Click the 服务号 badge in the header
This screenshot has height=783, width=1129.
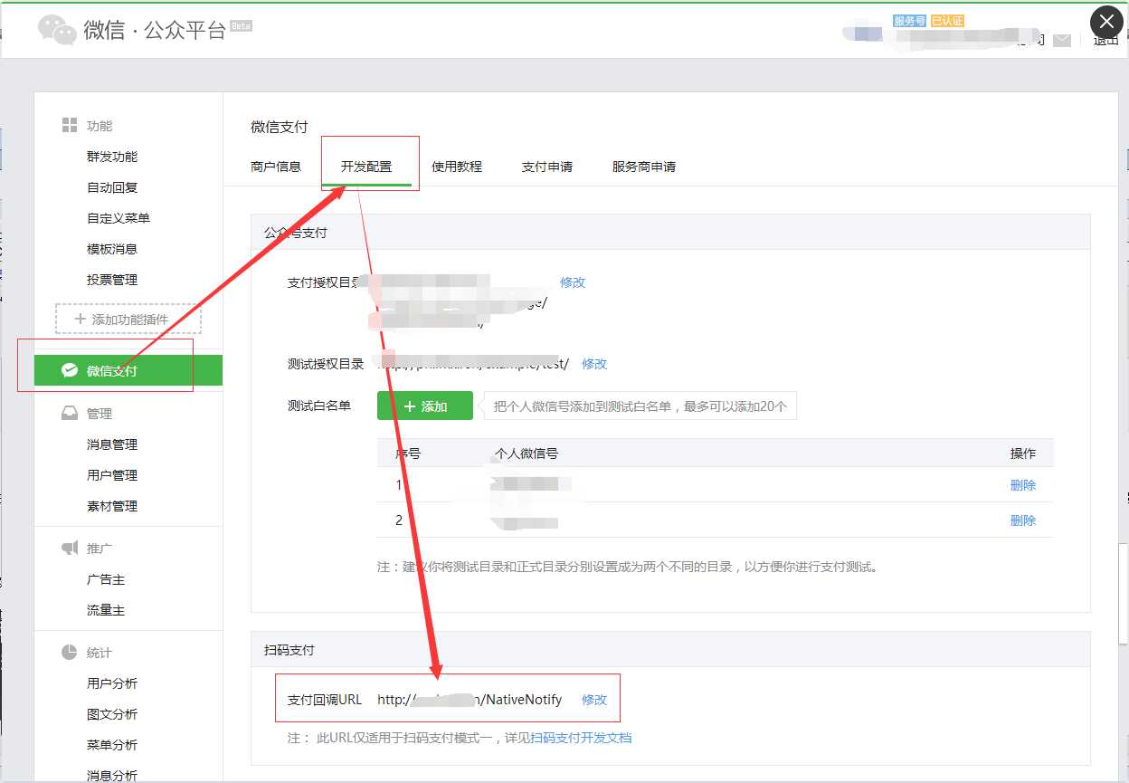[909, 21]
